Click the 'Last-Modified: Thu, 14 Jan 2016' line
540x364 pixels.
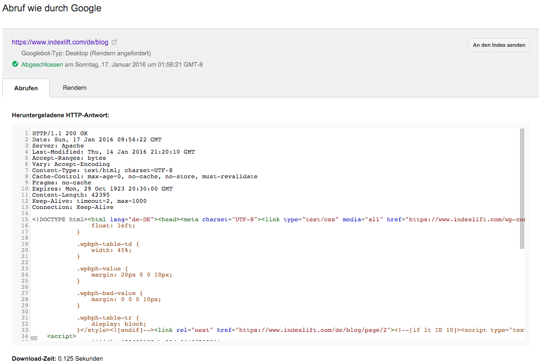pyautogui.click(x=114, y=152)
